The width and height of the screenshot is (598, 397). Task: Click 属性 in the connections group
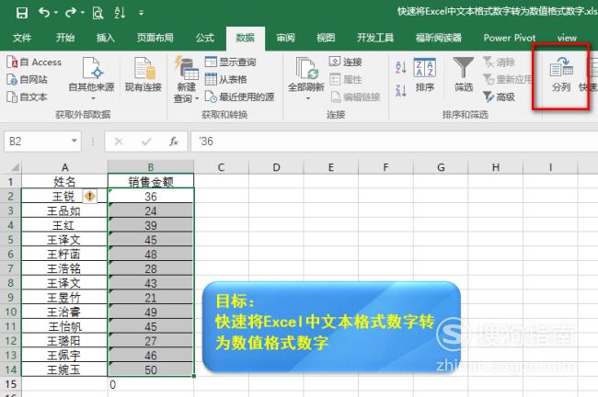tap(346, 79)
